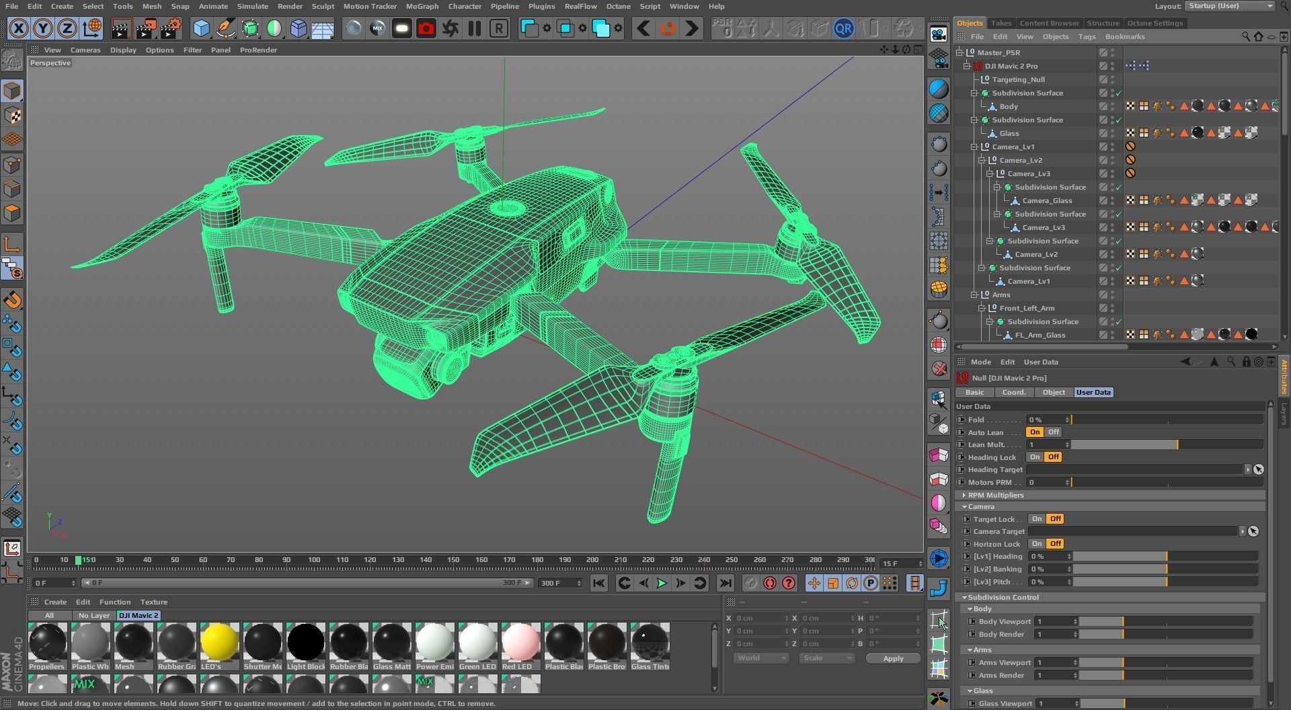
Task: Play the animation forward
Action: coord(662,583)
